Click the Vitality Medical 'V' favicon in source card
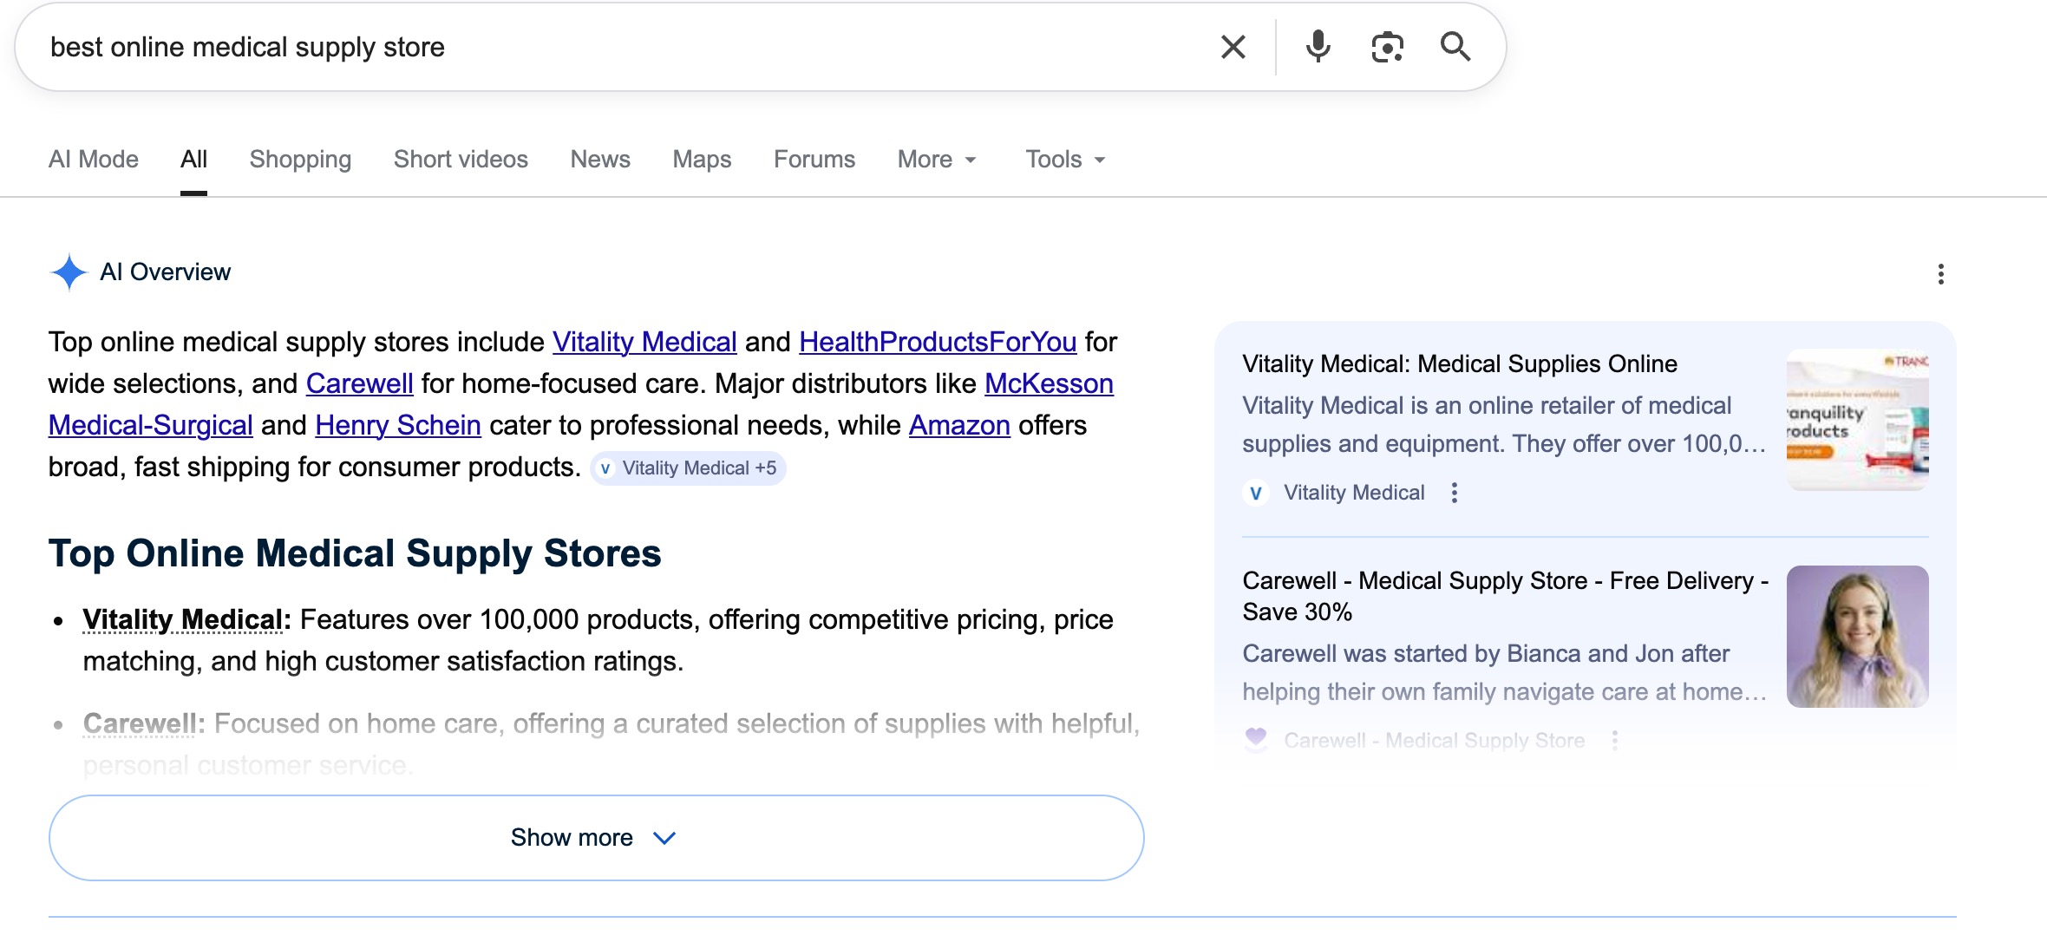The height and width of the screenshot is (942, 2047). (1255, 493)
